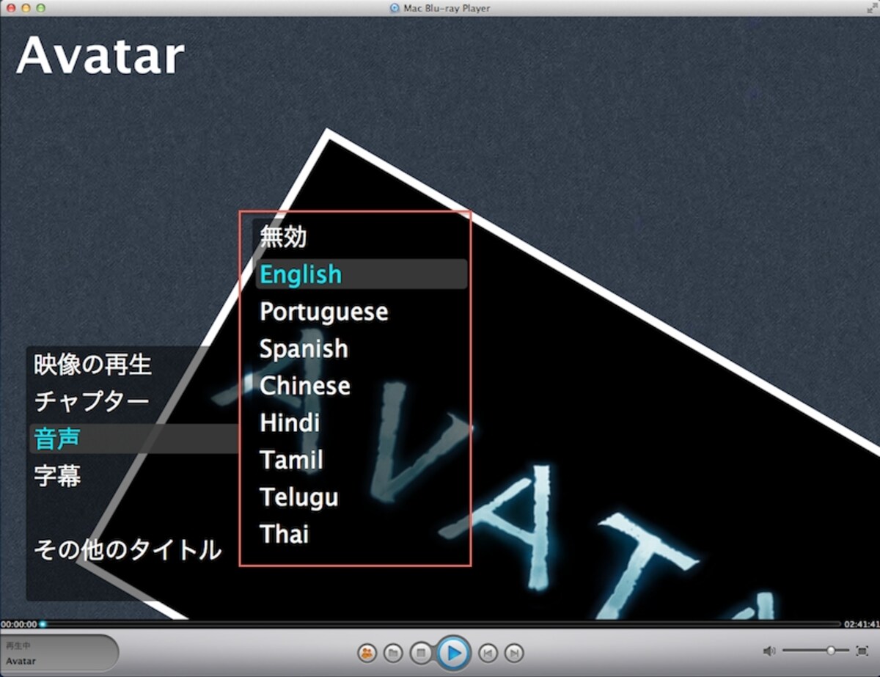The height and width of the screenshot is (677, 880).
Task: Click the Stop playback button
Action: pos(420,652)
